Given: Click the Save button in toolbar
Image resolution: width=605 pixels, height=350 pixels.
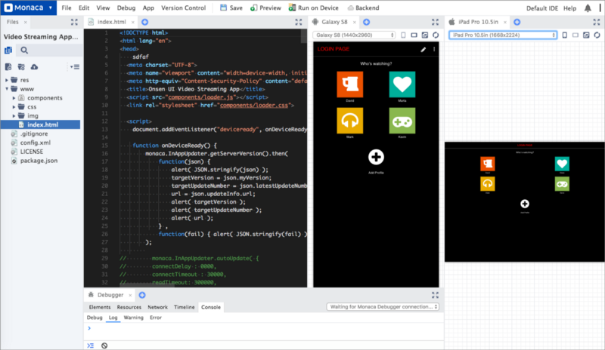Looking at the screenshot, I should pos(231,8).
